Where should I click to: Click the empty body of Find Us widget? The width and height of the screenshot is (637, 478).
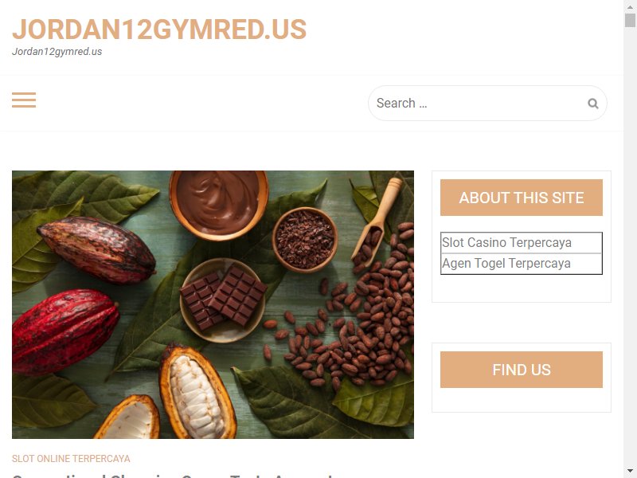522,400
